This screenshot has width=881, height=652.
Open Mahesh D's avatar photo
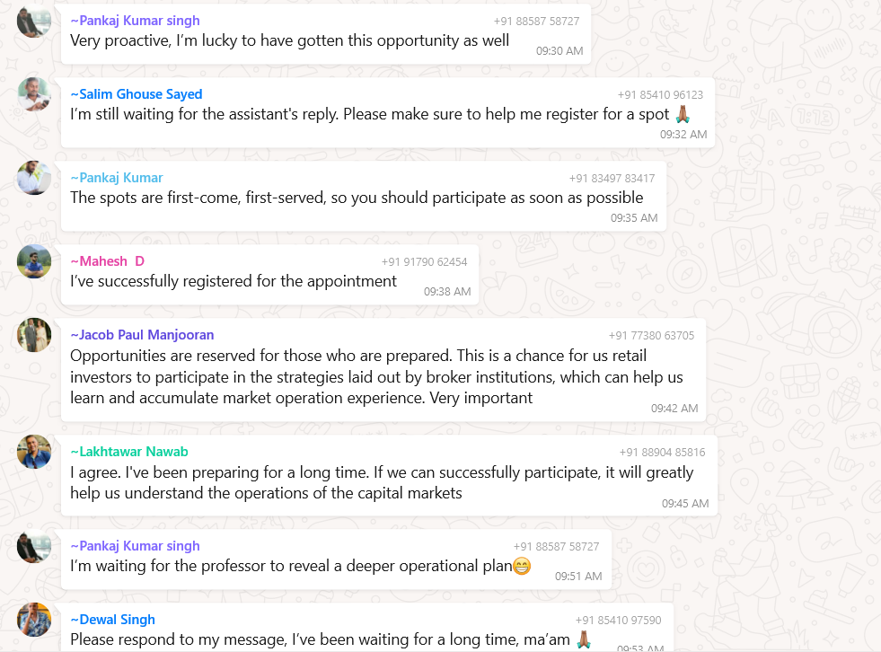click(x=34, y=260)
